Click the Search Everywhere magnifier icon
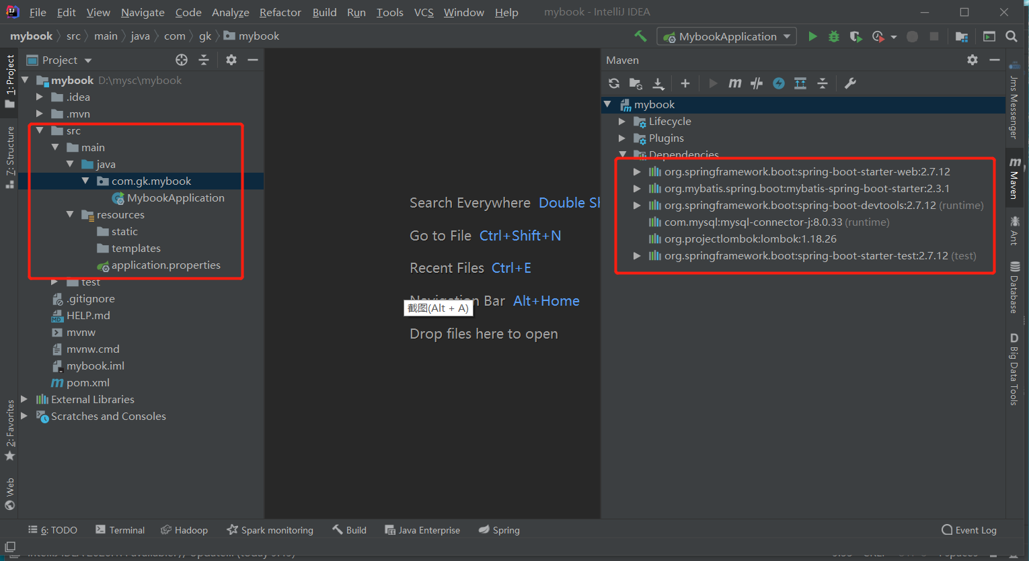This screenshot has width=1029, height=561. (x=1011, y=36)
